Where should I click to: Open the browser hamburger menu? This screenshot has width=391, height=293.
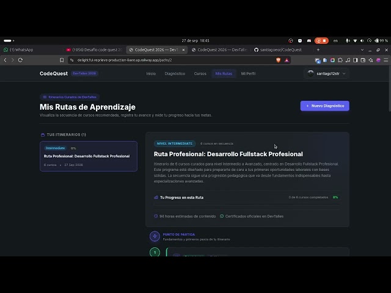pos(386,60)
